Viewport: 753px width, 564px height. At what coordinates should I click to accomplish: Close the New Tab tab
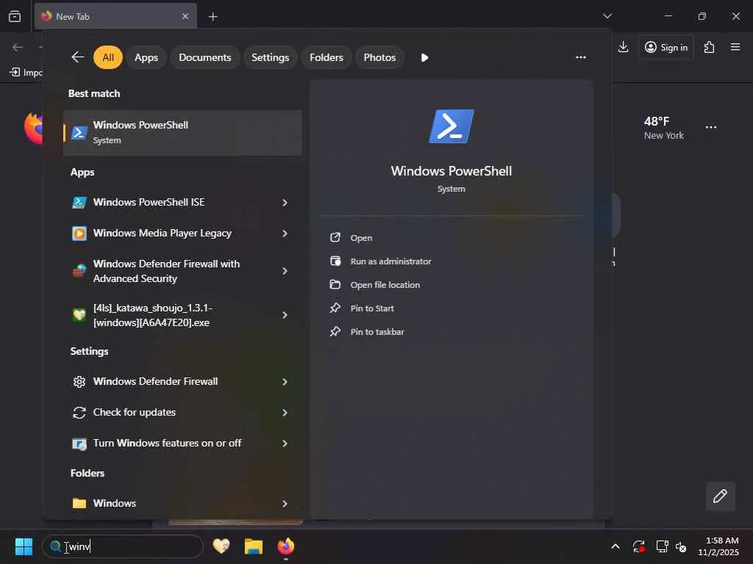(x=185, y=16)
